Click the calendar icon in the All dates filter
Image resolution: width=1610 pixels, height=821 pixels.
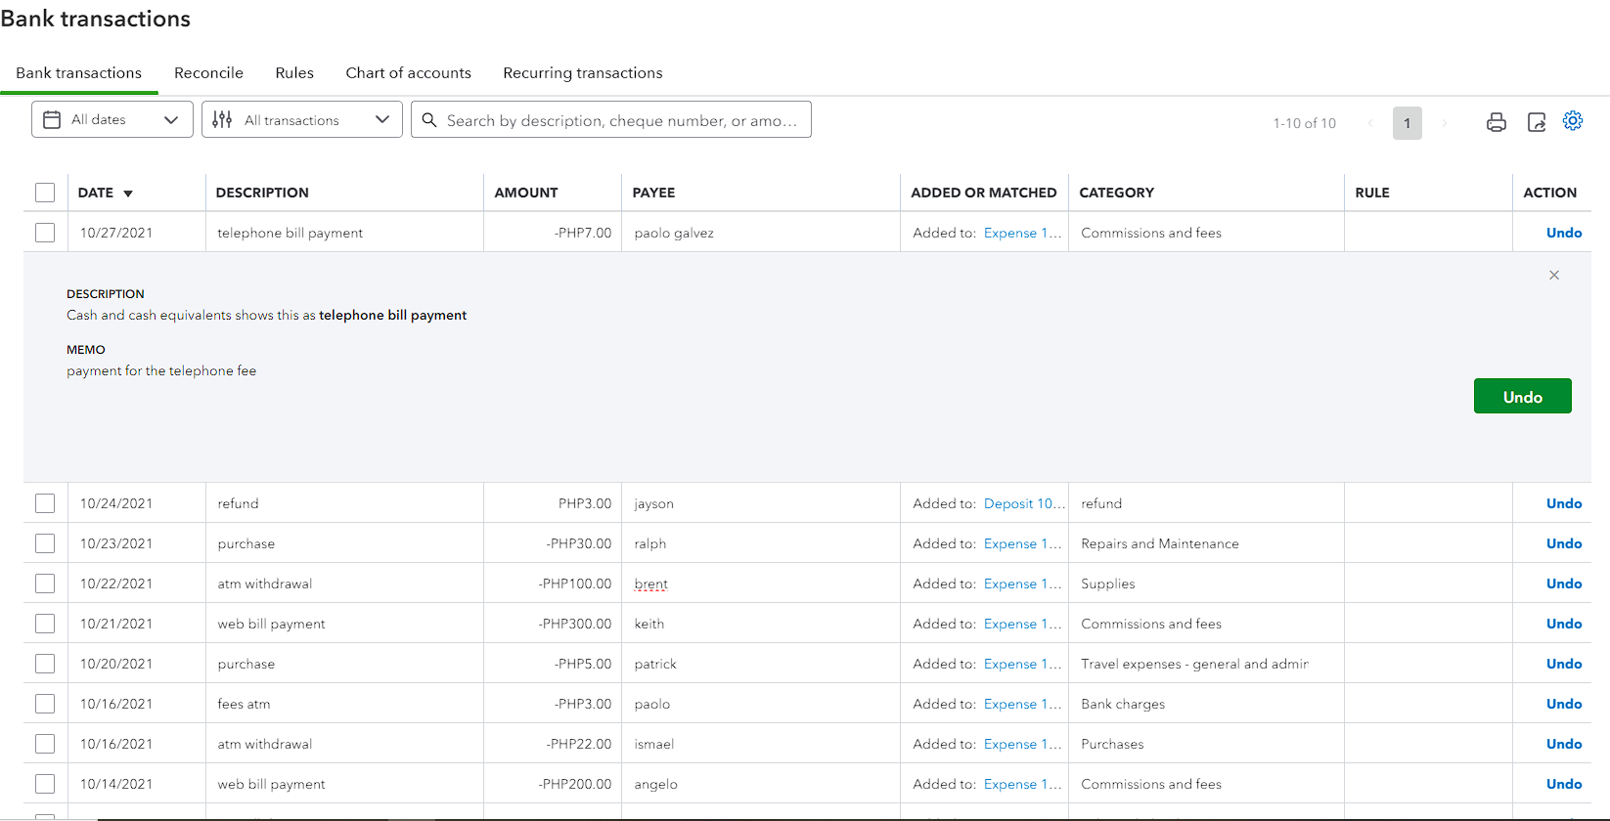pos(52,119)
